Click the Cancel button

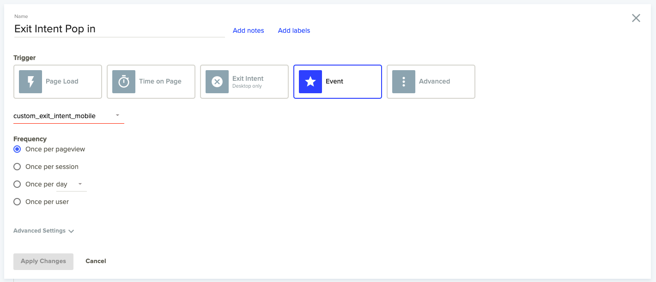pos(96,261)
